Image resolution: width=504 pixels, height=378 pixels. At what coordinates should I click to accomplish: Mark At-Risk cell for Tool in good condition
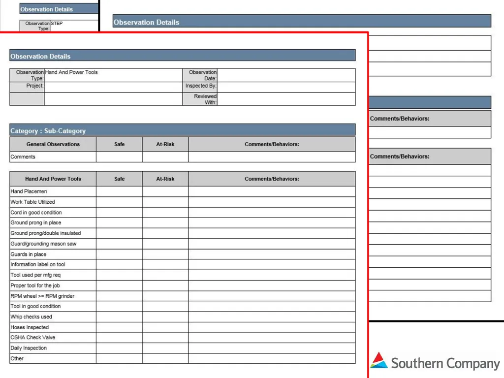[165, 306]
